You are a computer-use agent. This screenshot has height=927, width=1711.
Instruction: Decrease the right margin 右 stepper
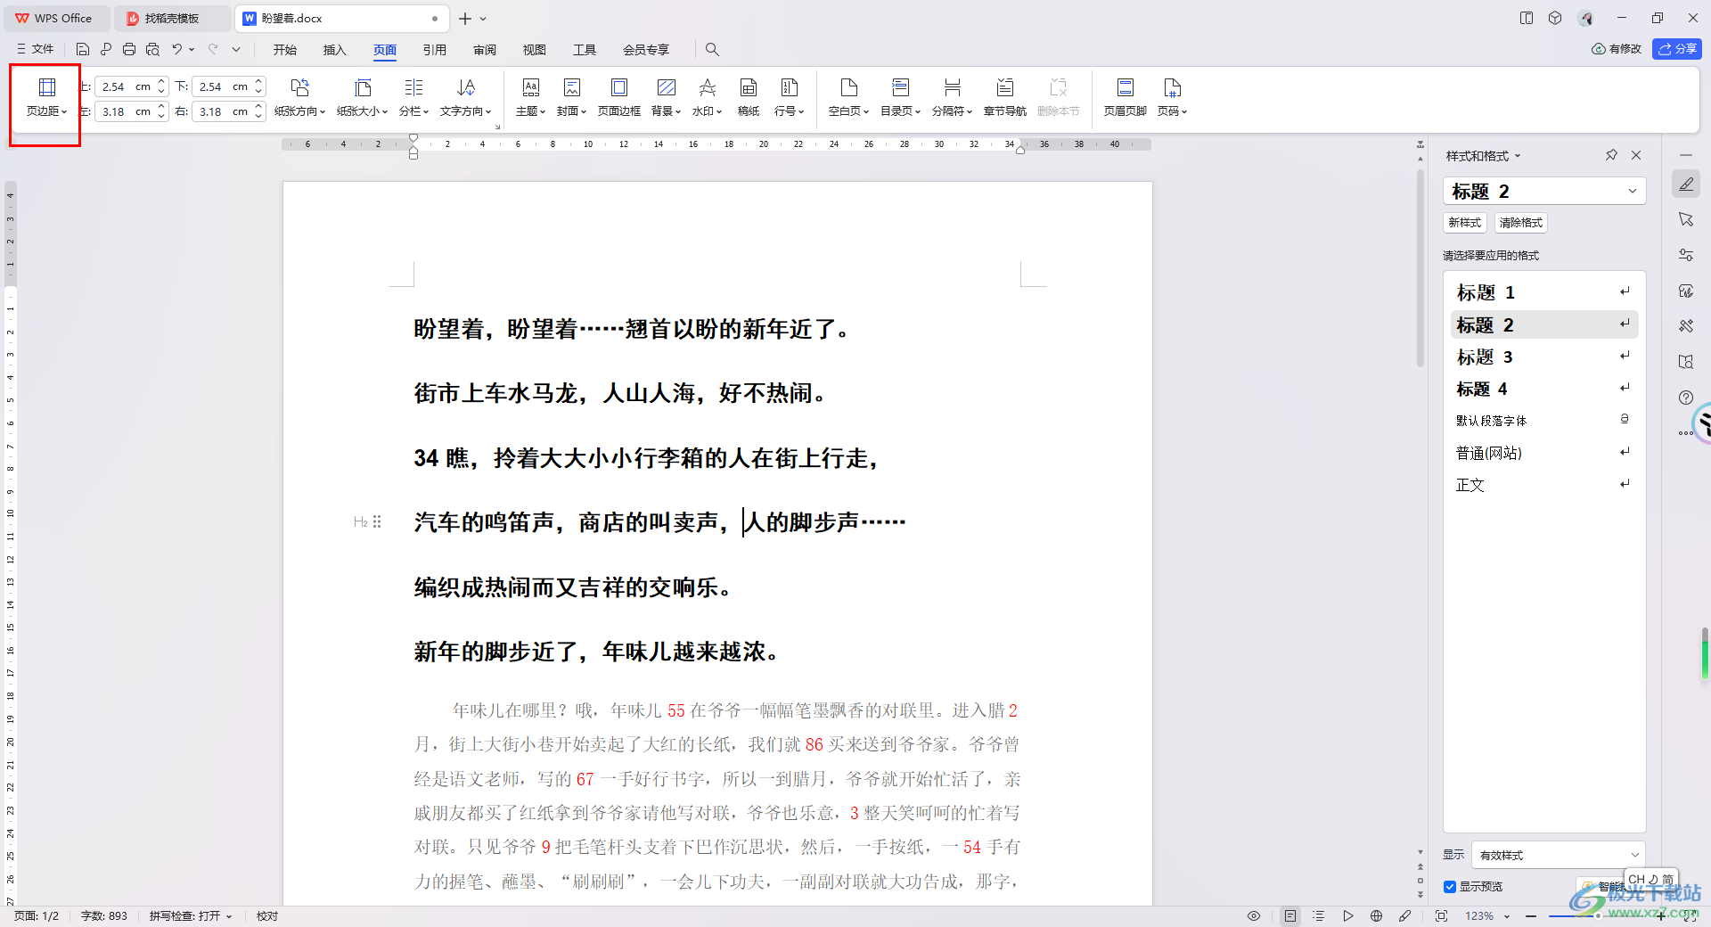click(x=258, y=116)
